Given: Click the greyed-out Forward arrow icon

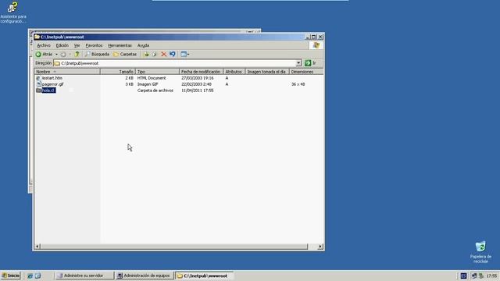Looking at the screenshot, I should [63, 54].
